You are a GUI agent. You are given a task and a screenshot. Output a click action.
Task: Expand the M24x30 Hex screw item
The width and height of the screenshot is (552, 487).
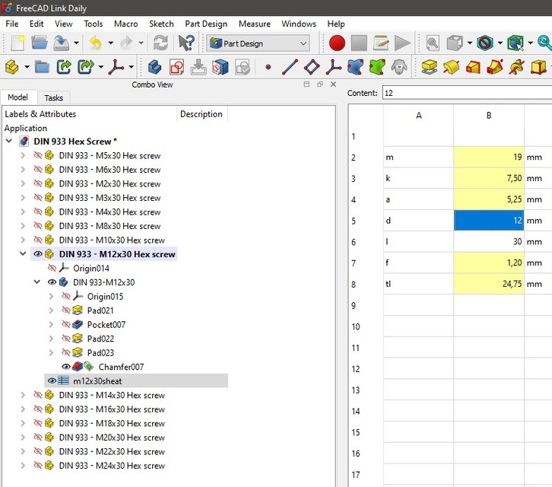(23, 466)
